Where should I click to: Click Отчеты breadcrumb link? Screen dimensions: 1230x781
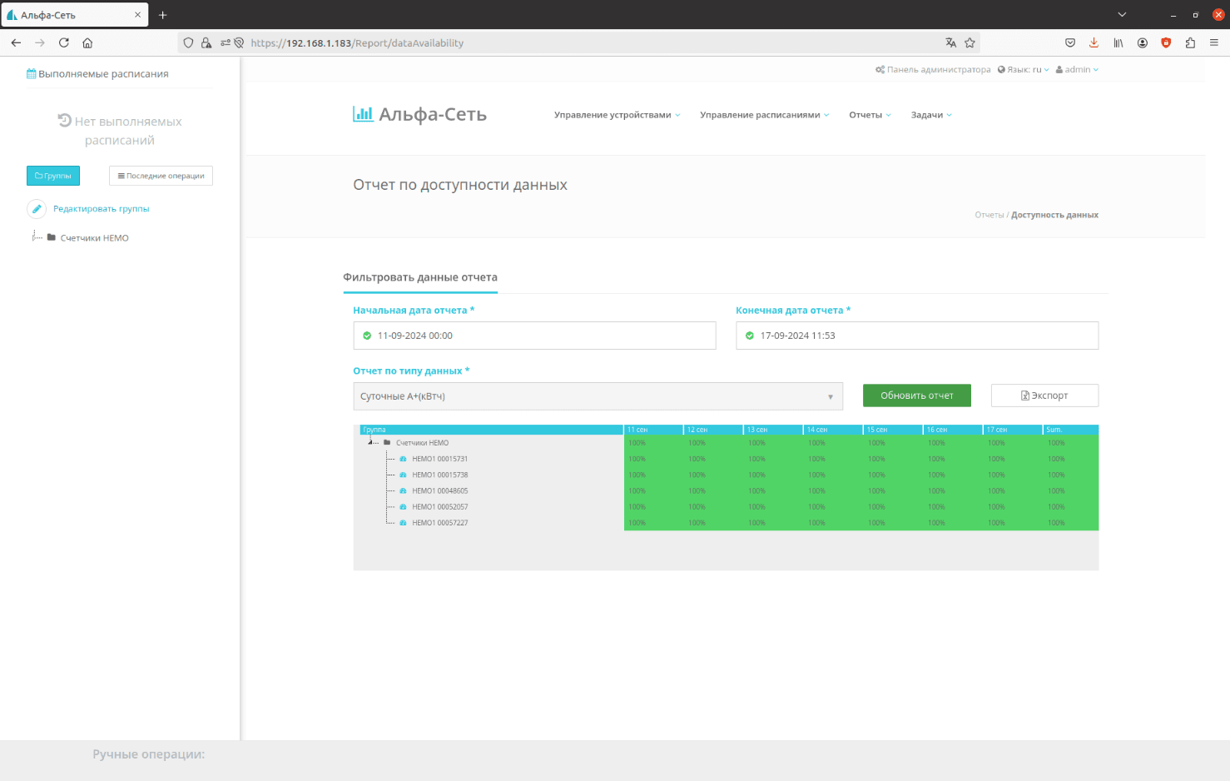(x=989, y=215)
